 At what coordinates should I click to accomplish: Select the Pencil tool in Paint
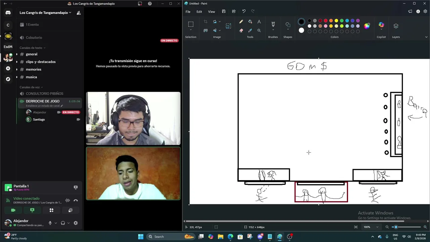click(x=241, y=22)
